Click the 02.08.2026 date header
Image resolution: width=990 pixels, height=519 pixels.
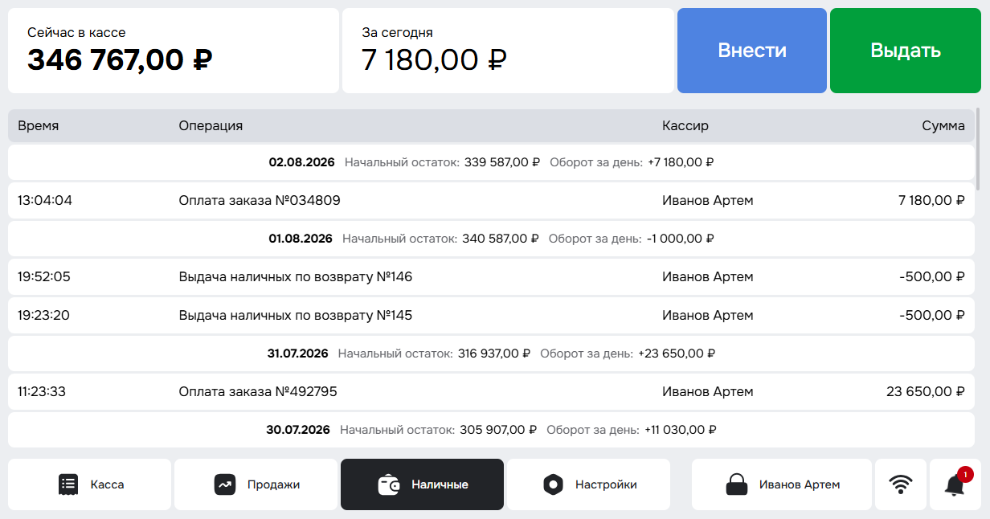(491, 162)
